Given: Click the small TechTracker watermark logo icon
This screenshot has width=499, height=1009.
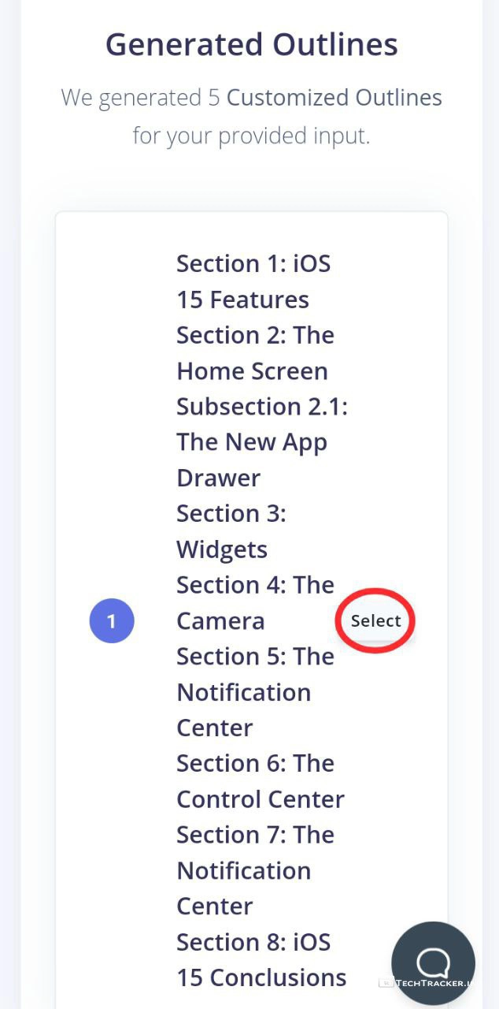Looking at the screenshot, I should (x=385, y=982).
